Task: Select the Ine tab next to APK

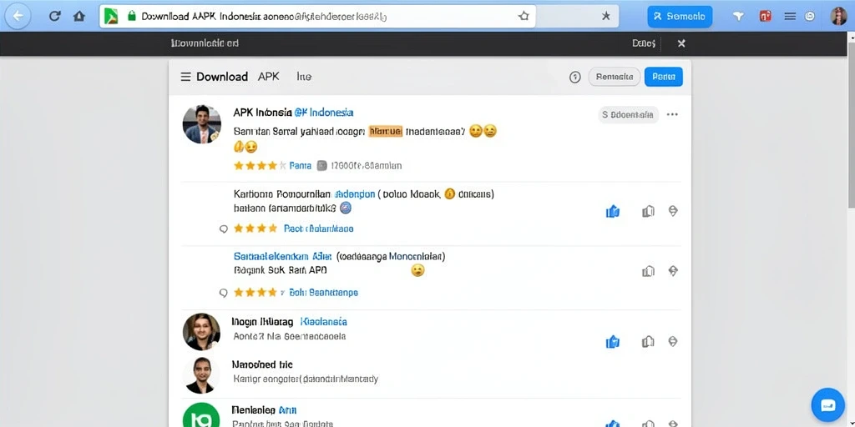Action: [304, 77]
